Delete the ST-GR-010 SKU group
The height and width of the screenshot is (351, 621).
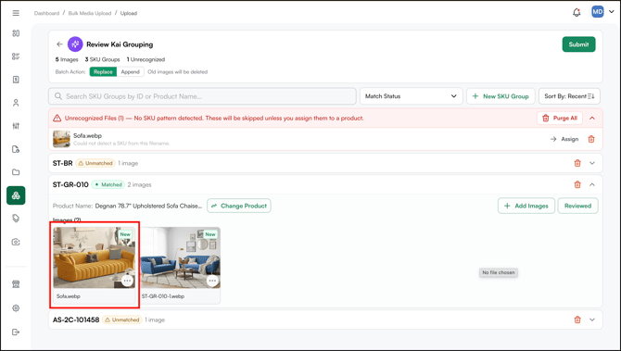577,184
